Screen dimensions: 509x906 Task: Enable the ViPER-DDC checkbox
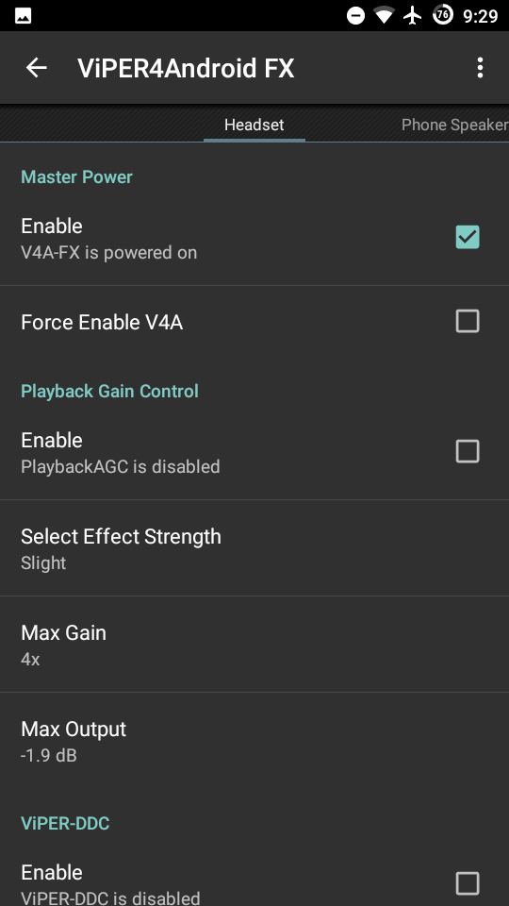(468, 883)
